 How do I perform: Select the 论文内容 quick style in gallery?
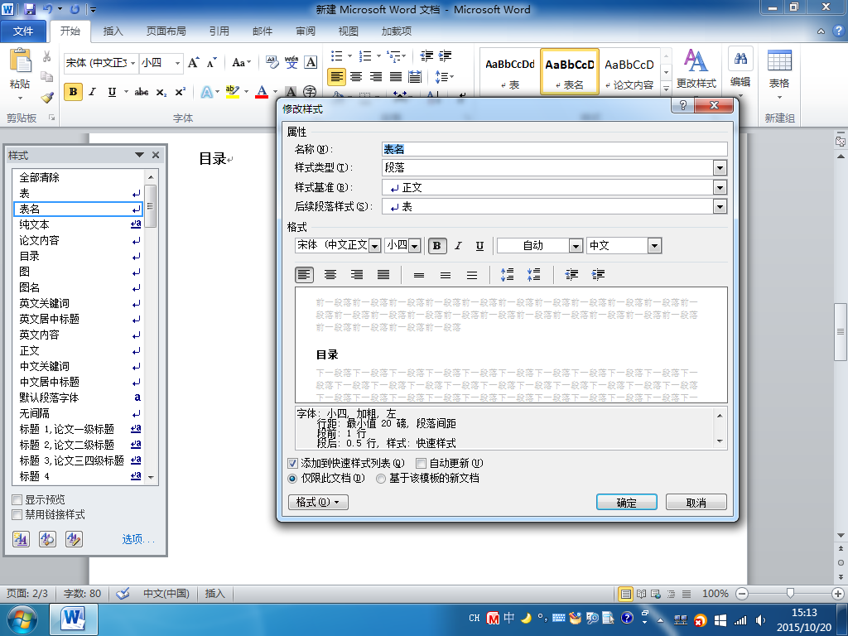tap(629, 71)
